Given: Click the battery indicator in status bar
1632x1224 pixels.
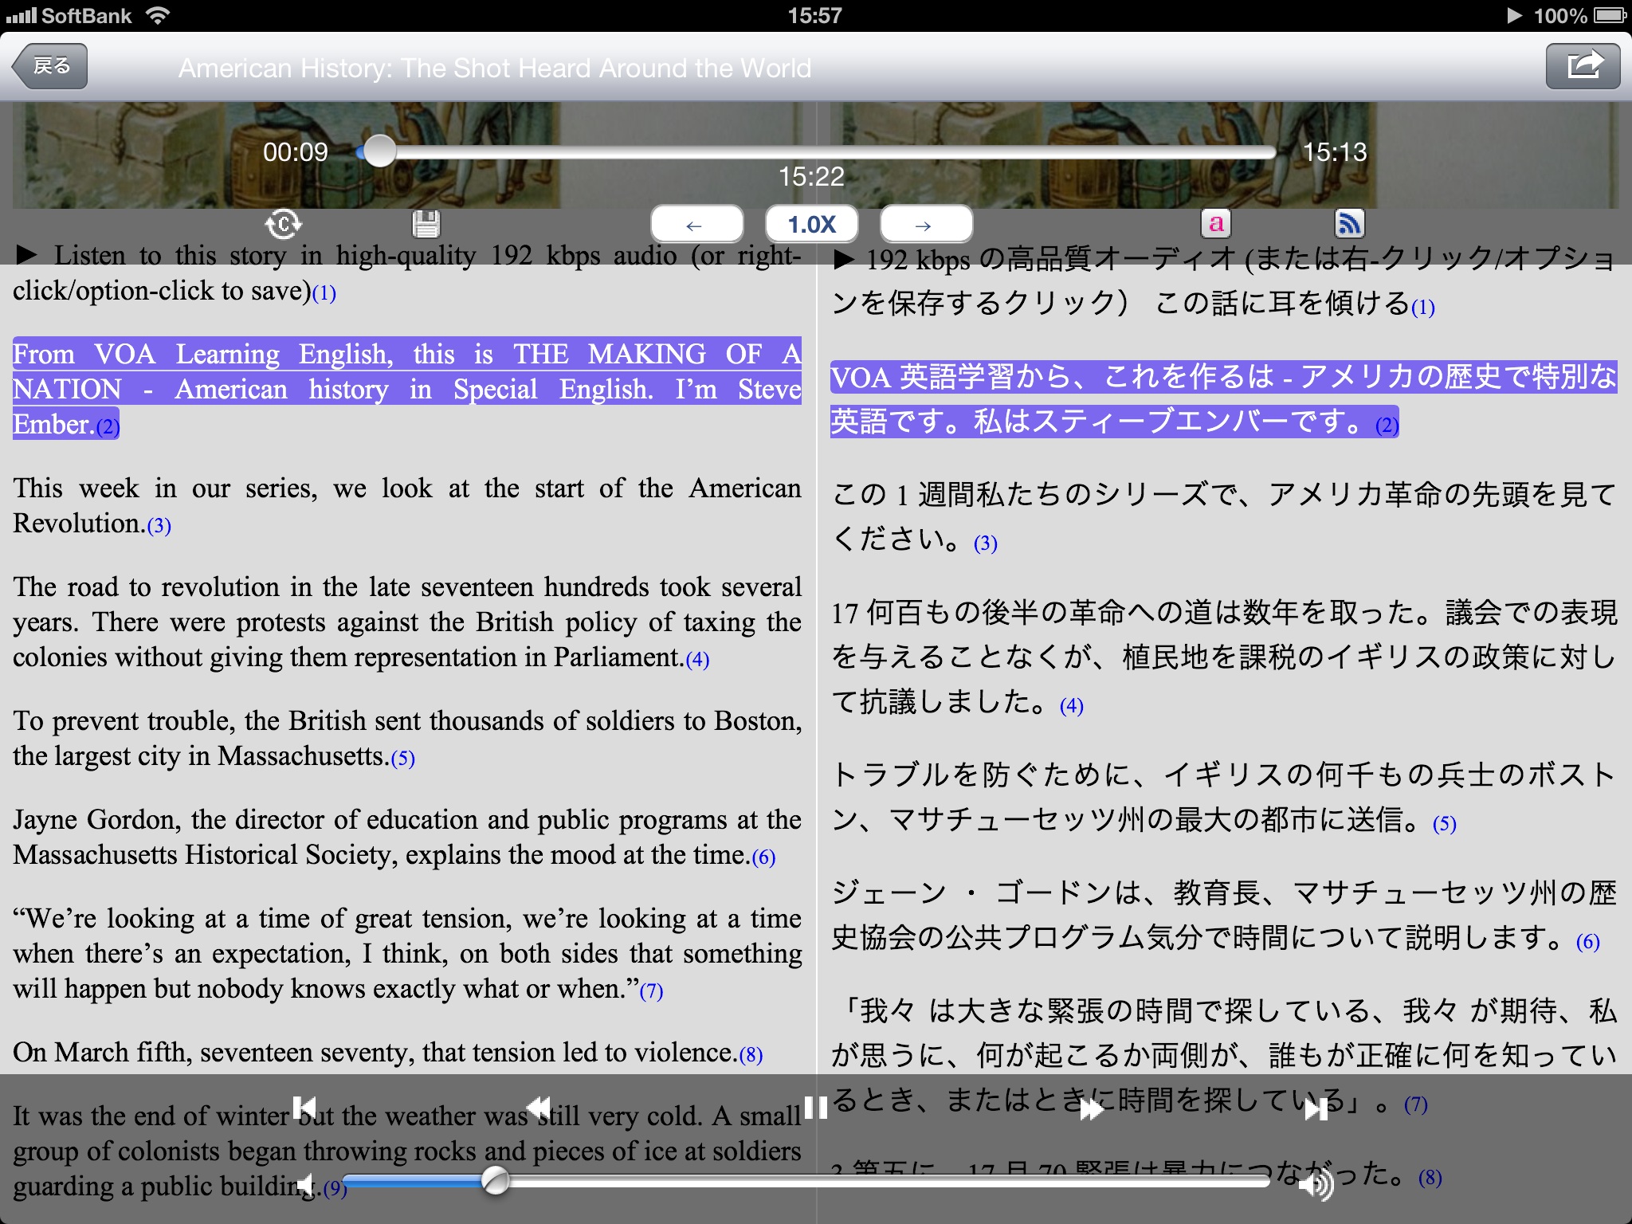Looking at the screenshot, I should (1610, 15).
